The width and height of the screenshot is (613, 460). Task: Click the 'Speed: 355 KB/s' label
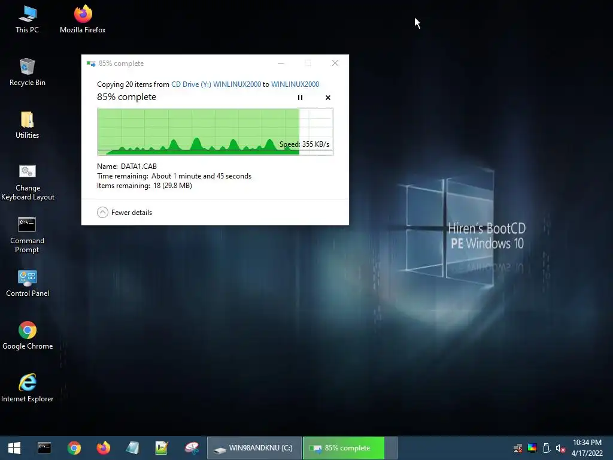coord(304,144)
